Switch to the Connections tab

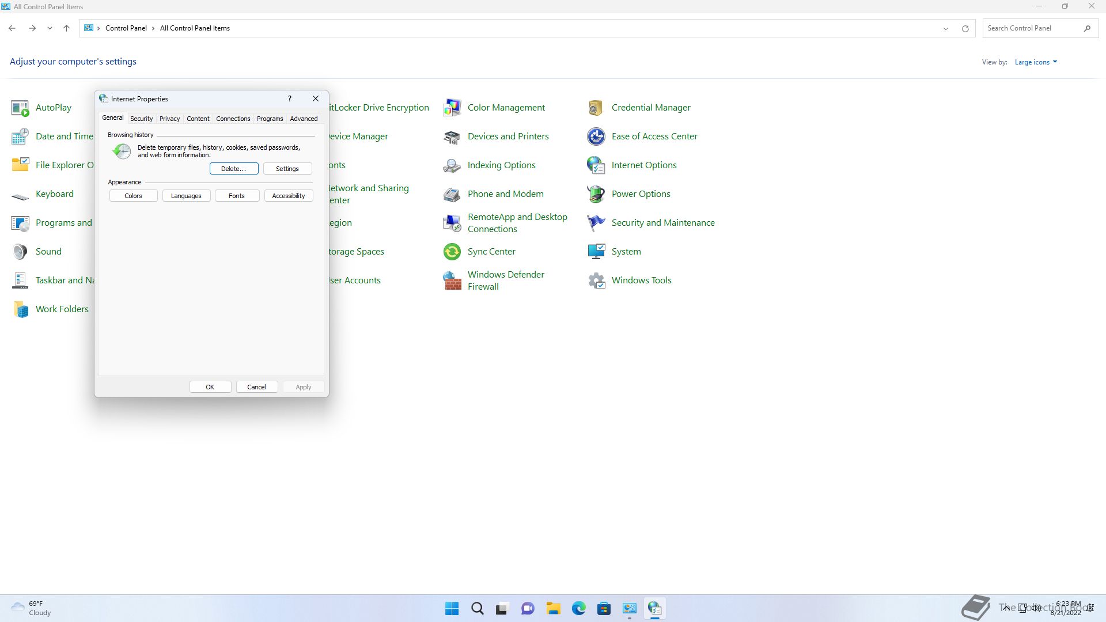233,119
